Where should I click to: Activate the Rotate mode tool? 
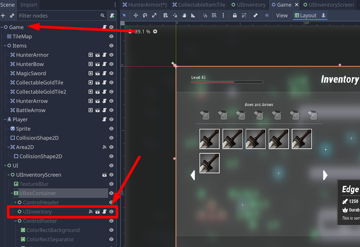coord(145,16)
